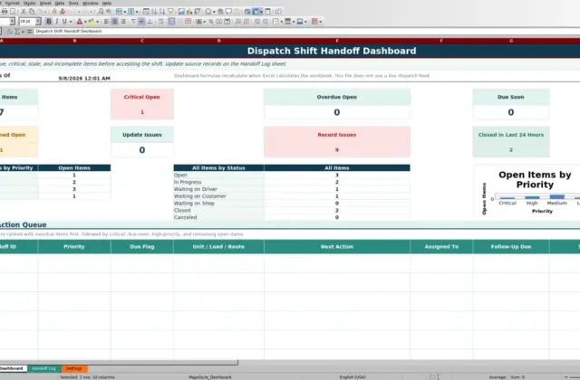Click the border color swatch icon
Viewport: 580px width, 380px height.
[300, 22]
